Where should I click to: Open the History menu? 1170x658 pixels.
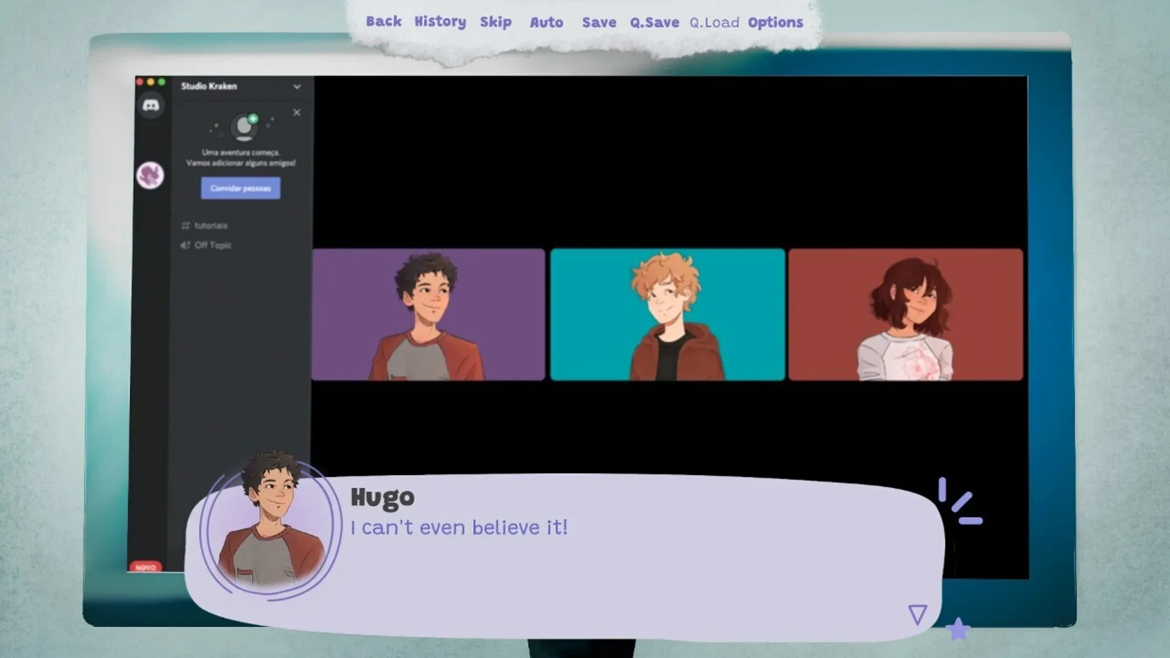pyautogui.click(x=439, y=23)
